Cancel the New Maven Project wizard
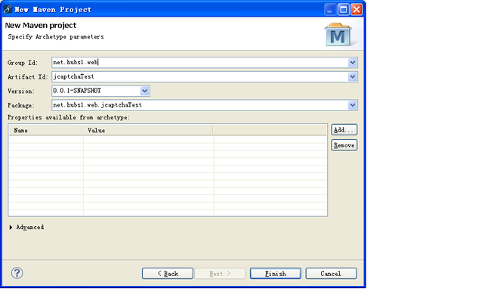Viewport: 491px width, 307px height. click(331, 274)
